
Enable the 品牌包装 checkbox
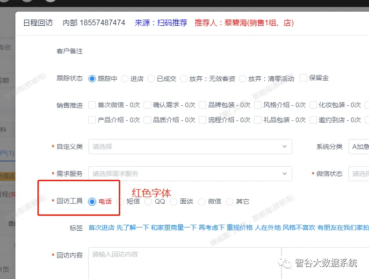coord(203,105)
